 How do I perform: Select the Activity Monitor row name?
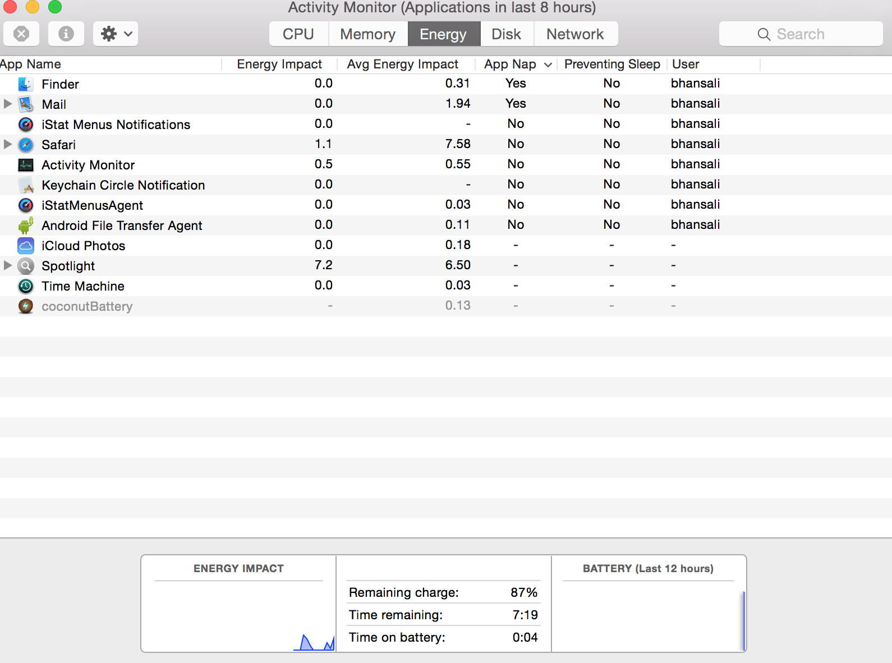[88, 165]
